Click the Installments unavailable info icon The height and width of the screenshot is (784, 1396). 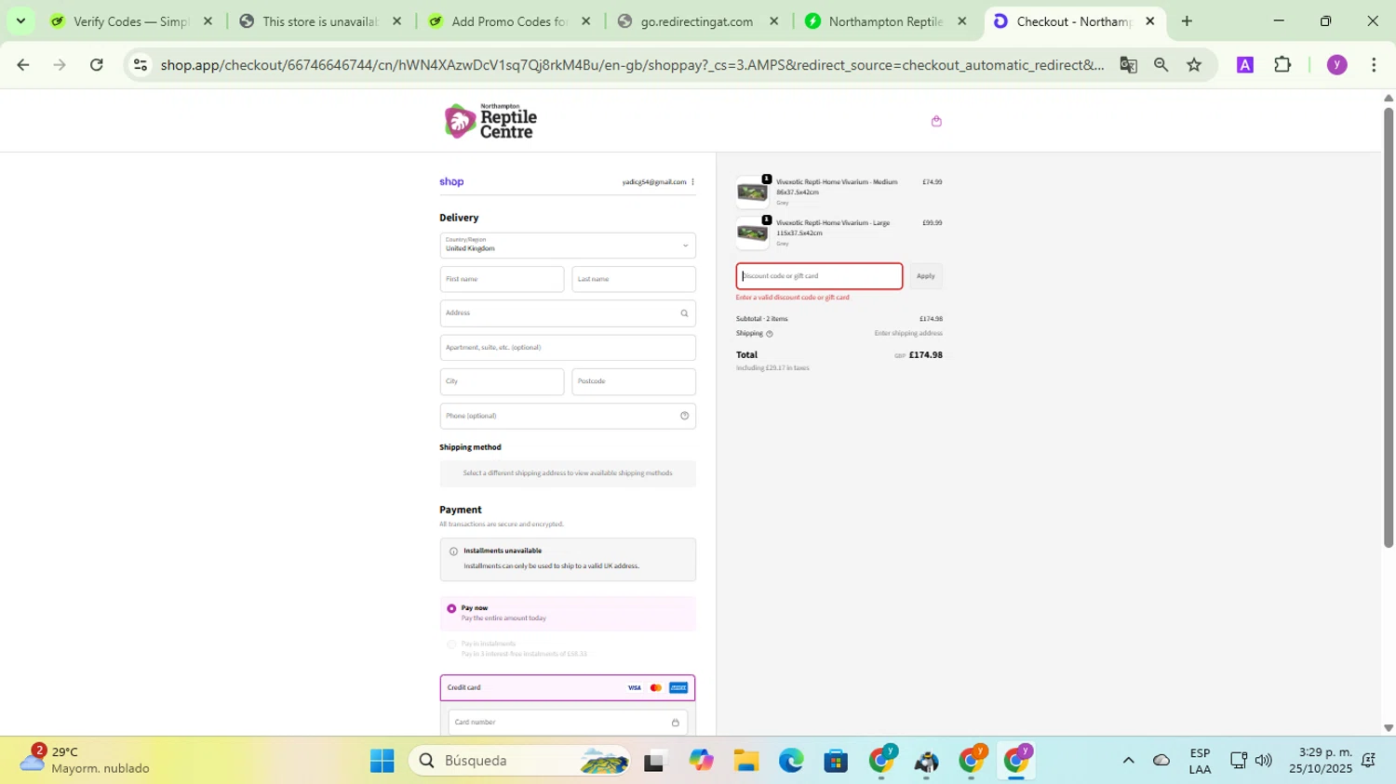(x=453, y=551)
